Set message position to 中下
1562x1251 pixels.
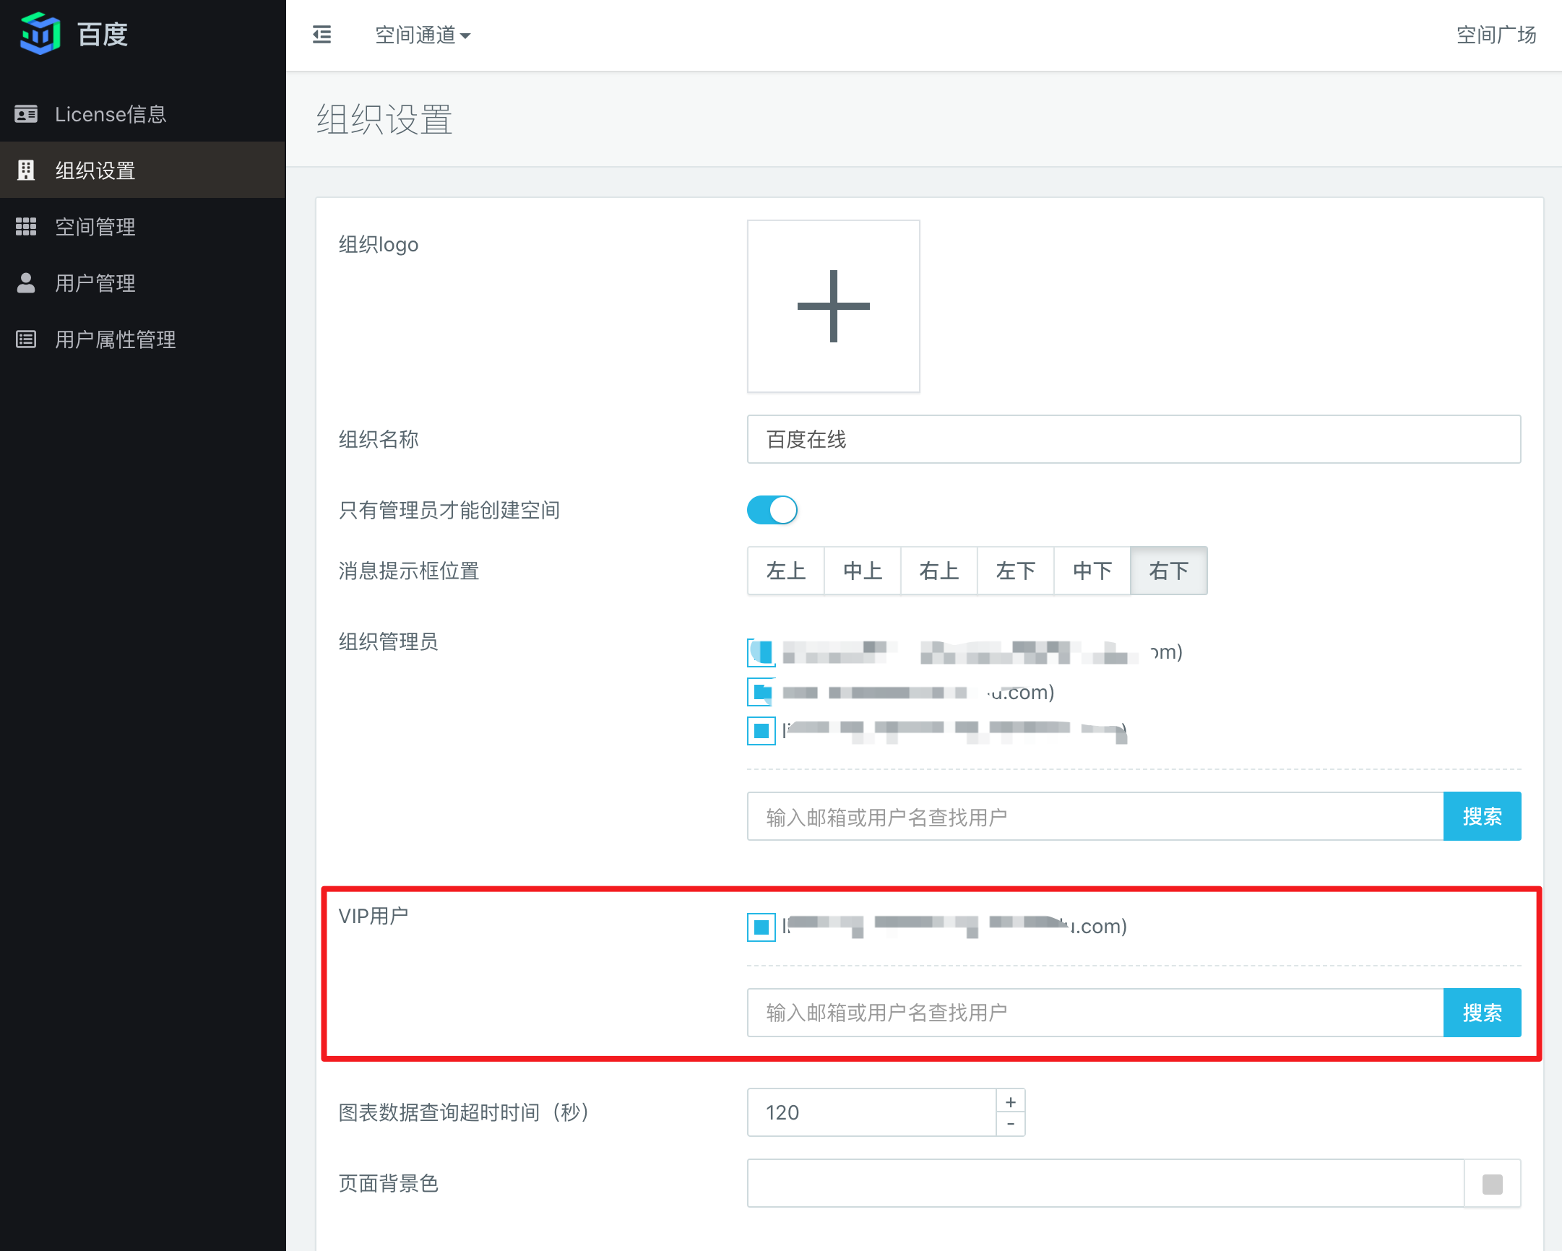pyautogui.click(x=1092, y=571)
